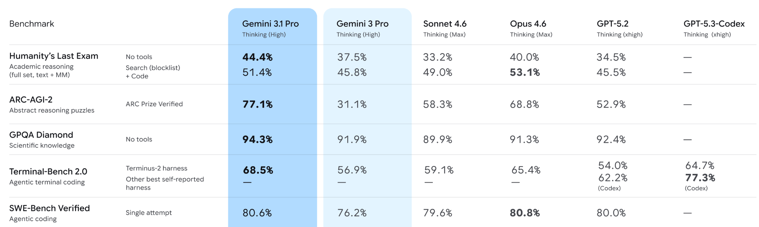Click the bold 77.3% Codex score
759x227 pixels.
(700, 177)
